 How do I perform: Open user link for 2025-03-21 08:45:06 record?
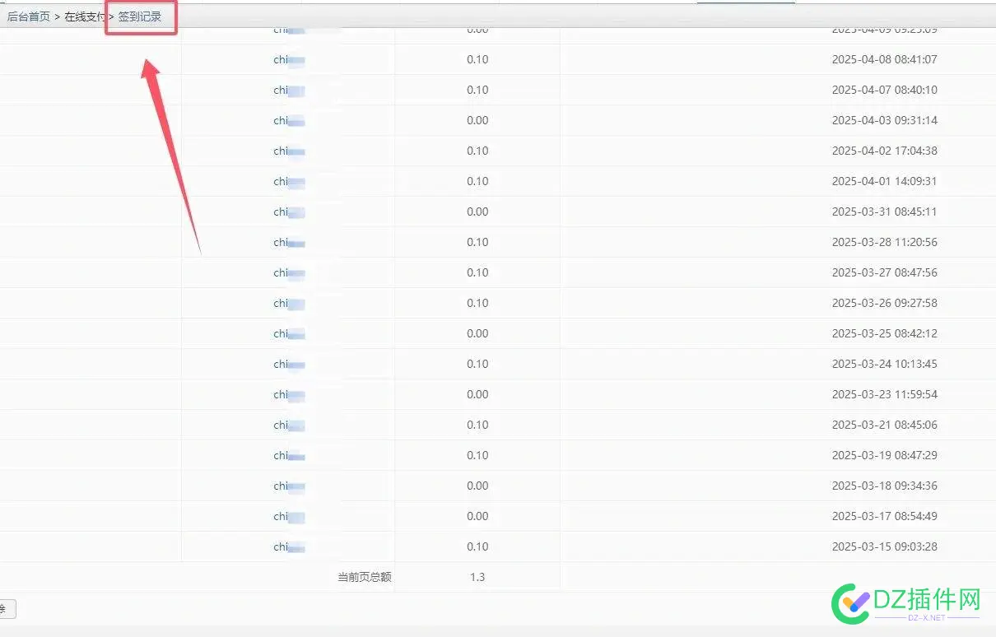[288, 425]
